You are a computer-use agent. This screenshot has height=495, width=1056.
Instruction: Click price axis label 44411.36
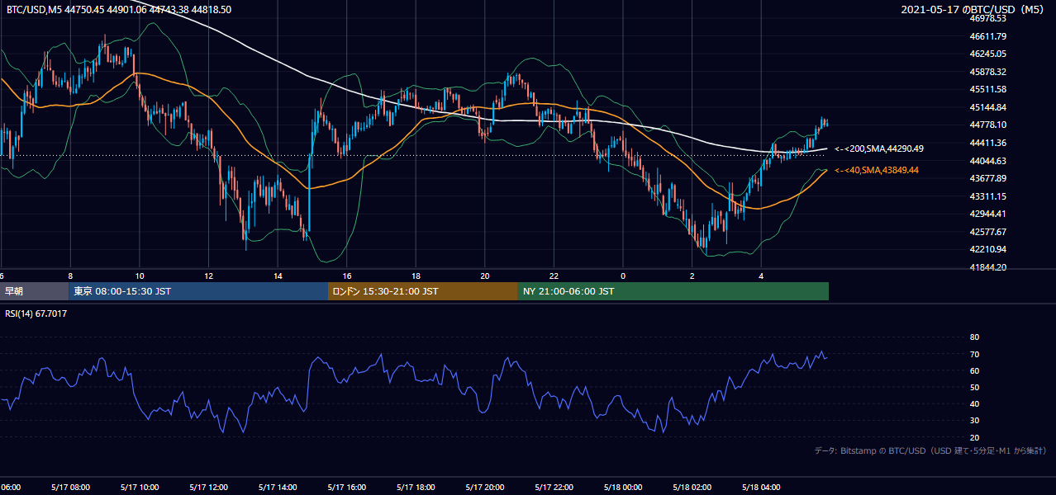point(988,143)
